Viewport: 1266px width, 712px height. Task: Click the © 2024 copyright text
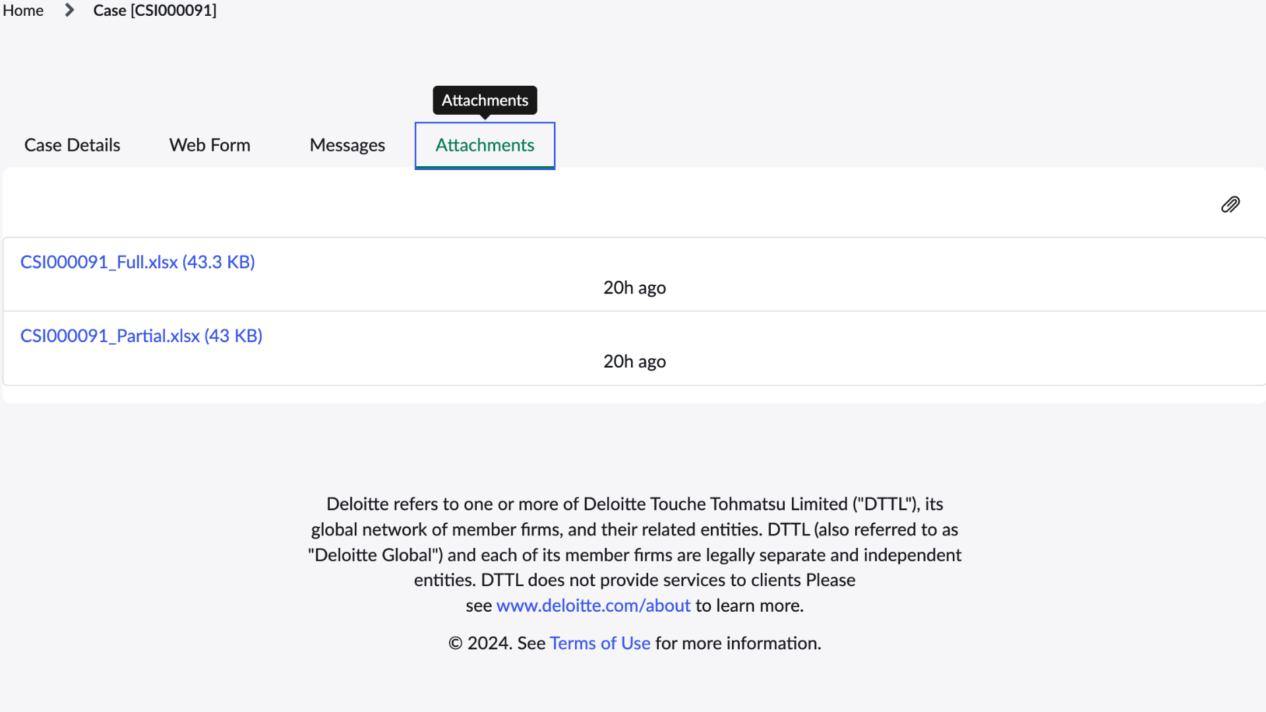(480, 643)
